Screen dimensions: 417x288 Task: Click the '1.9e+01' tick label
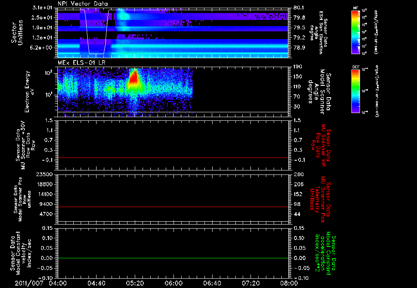tap(43, 28)
